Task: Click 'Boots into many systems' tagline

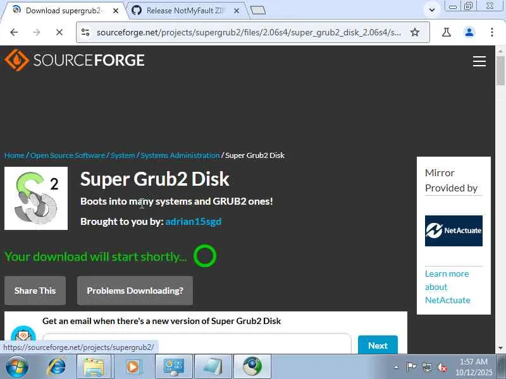Action: tap(176, 202)
